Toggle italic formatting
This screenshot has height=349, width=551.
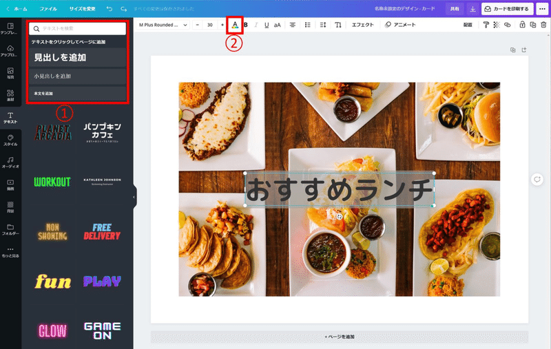click(x=256, y=25)
